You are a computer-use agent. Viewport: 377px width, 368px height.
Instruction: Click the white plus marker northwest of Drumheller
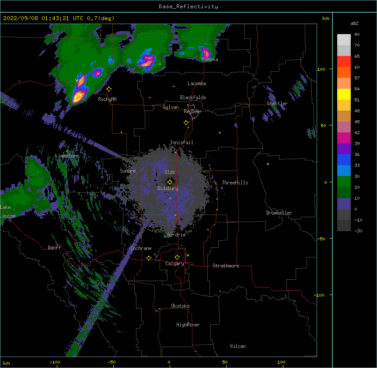pos(268,164)
